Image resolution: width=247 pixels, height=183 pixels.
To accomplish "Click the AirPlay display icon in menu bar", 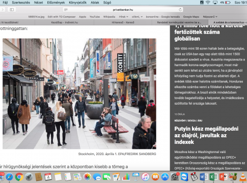I will point(215,3).
